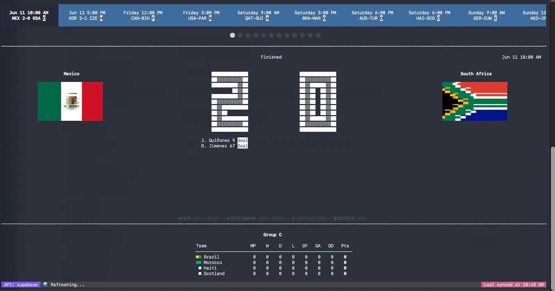Click the J. Quiñones 9 scorer line

click(224, 140)
